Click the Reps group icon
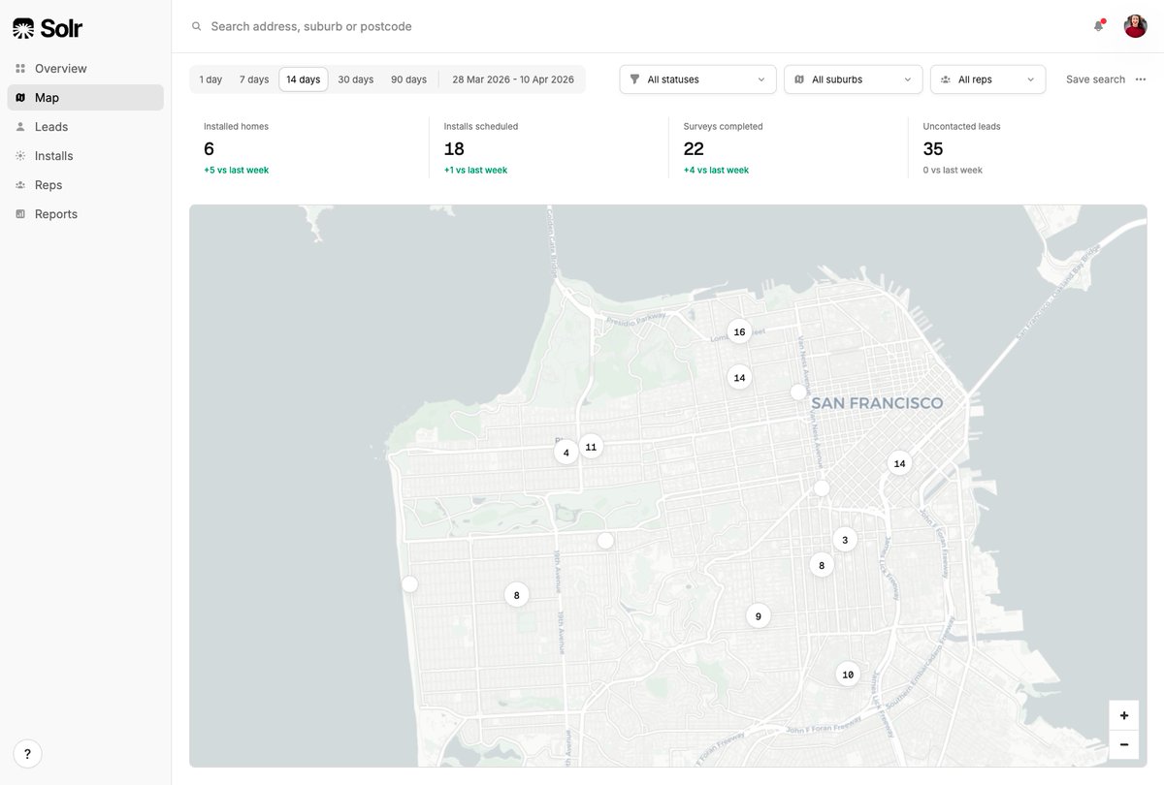 tap(20, 185)
